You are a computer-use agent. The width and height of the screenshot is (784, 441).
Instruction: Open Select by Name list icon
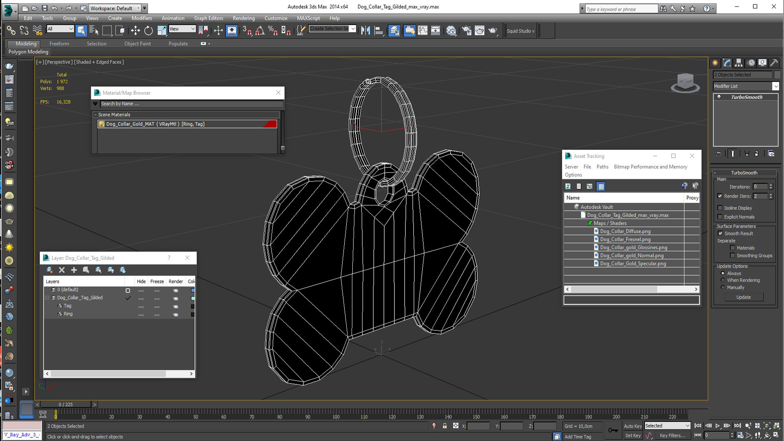click(94, 31)
